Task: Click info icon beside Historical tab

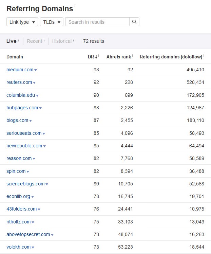Action: point(74,40)
